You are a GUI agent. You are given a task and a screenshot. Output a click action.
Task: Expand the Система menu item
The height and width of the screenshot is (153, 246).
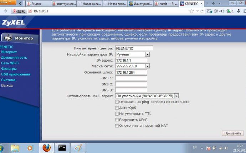click(8, 80)
